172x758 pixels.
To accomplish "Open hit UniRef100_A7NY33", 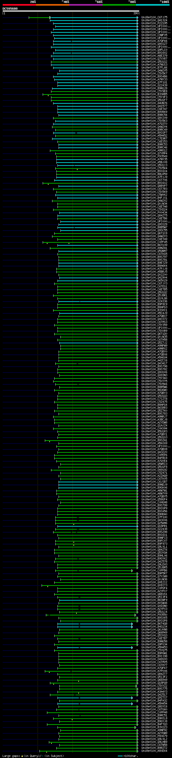I will pos(154,79).
